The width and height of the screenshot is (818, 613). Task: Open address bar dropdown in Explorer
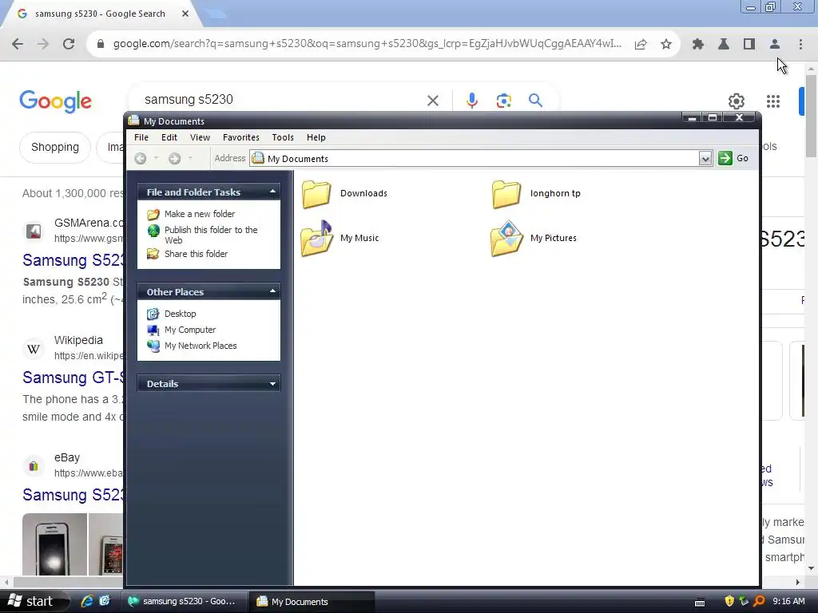point(705,159)
